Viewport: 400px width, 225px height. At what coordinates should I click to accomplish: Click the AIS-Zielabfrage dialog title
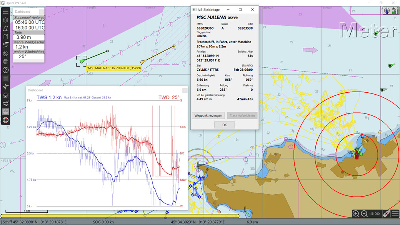[x=208, y=10]
